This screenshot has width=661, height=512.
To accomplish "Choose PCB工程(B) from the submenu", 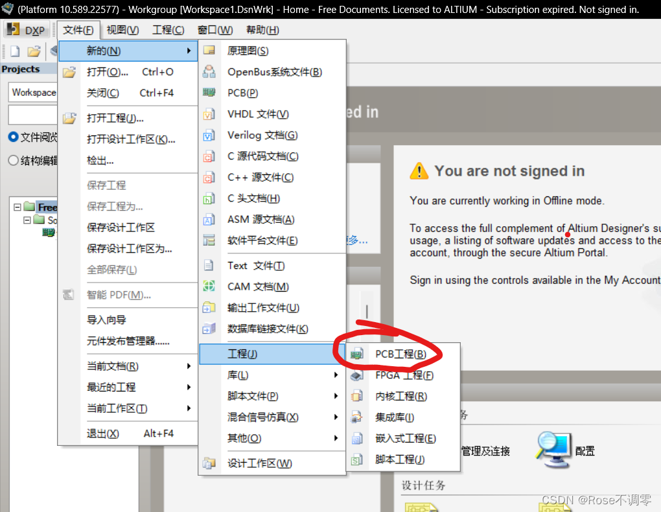I will coord(403,354).
